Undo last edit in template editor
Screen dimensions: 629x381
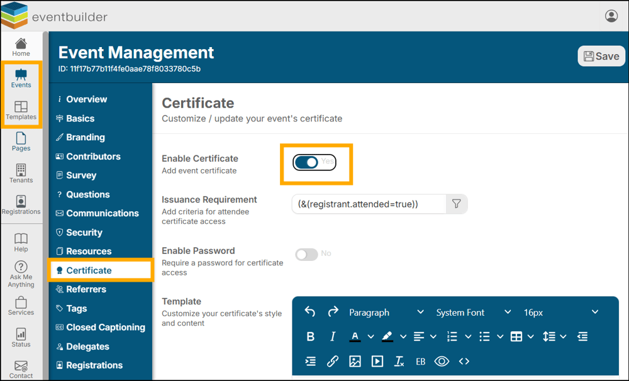pos(309,312)
